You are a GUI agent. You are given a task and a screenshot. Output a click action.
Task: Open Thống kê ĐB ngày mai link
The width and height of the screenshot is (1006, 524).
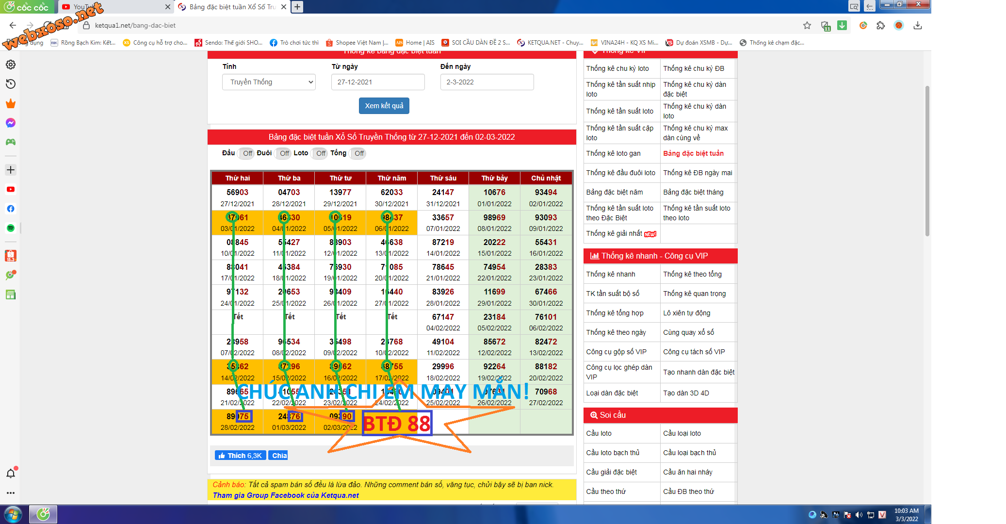pyautogui.click(x=698, y=173)
